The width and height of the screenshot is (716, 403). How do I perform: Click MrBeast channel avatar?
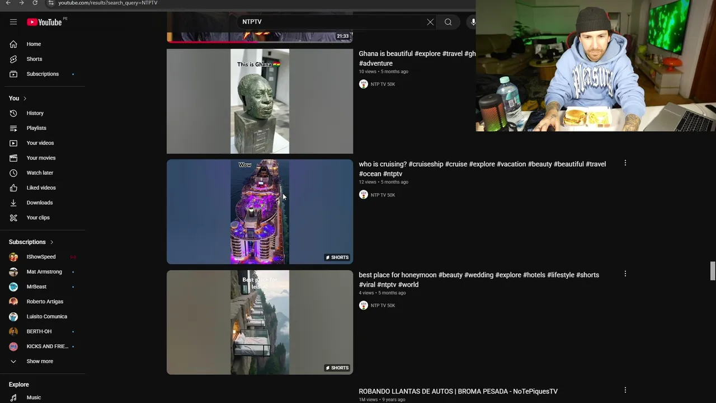click(x=13, y=287)
